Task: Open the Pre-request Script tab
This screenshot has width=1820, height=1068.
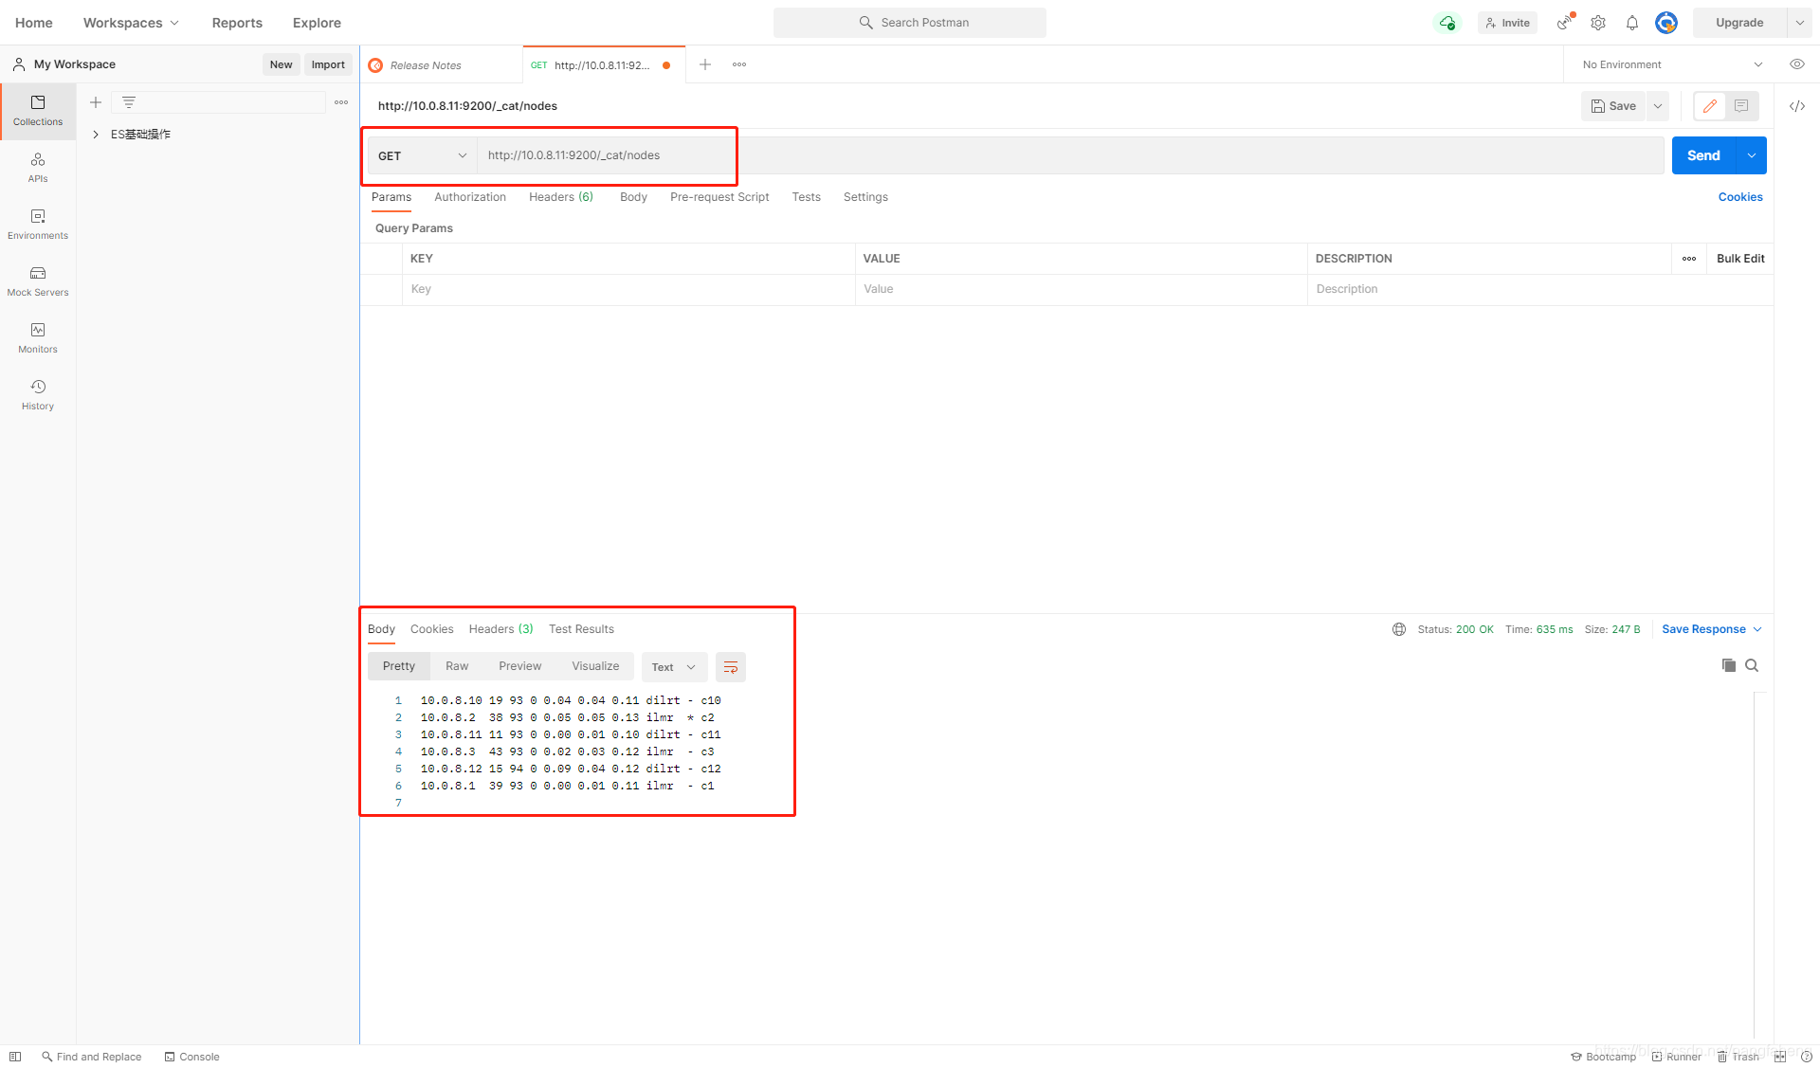Action: point(719,197)
